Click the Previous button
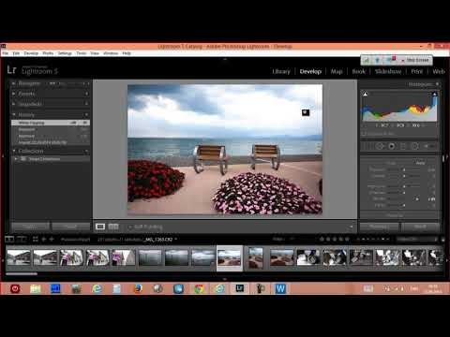 (x=379, y=227)
